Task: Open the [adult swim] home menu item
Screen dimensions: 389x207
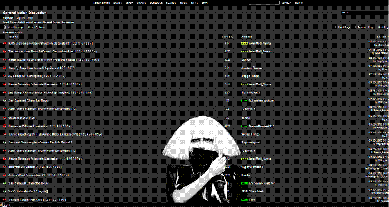Action: click(x=102, y=3)
